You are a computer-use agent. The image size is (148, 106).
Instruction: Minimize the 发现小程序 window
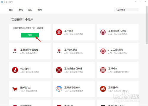(136, 2)
